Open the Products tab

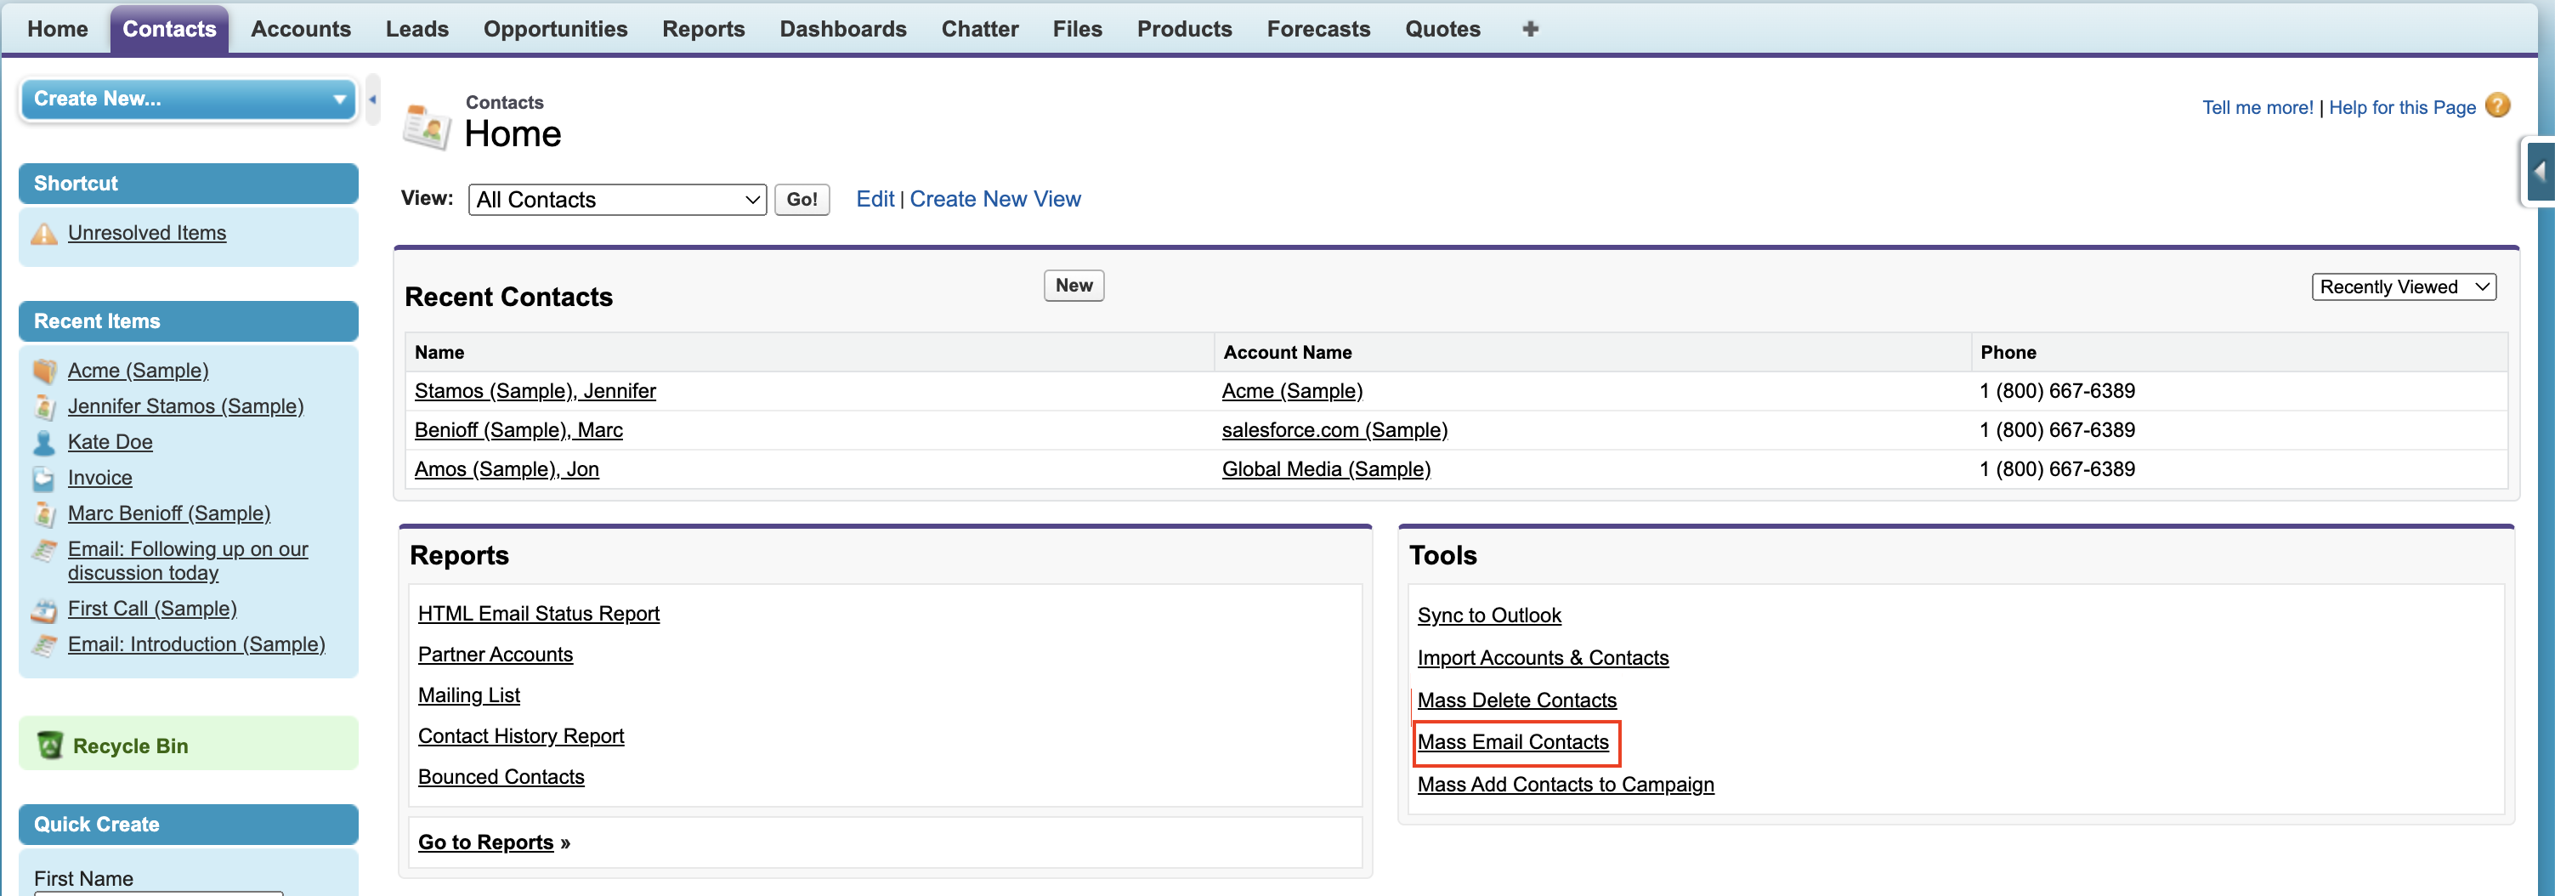tap(1184, 29)
